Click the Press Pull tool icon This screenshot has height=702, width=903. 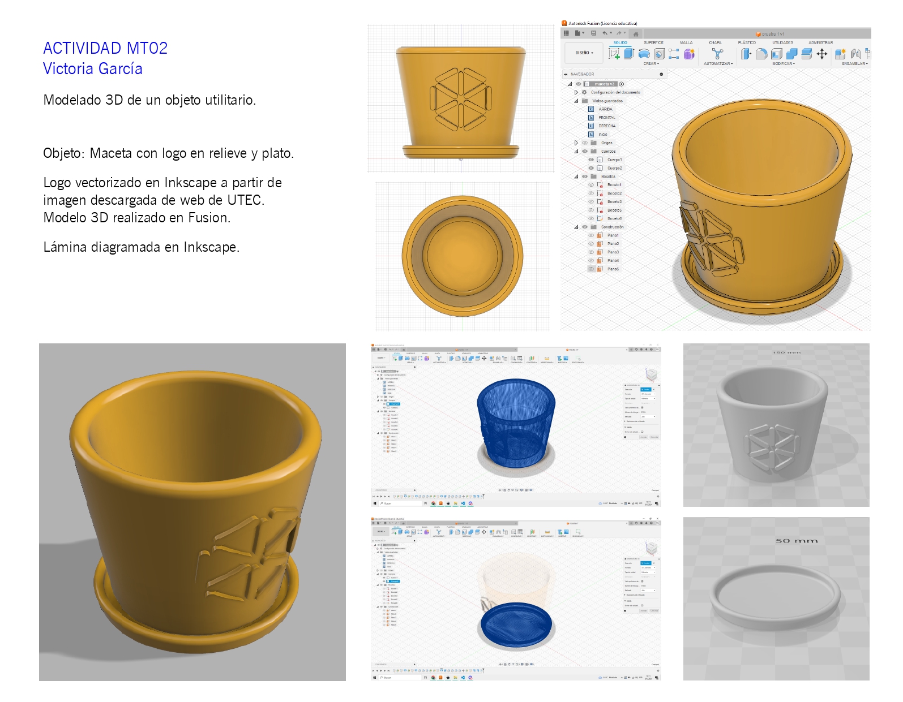[x=746, y=54]
